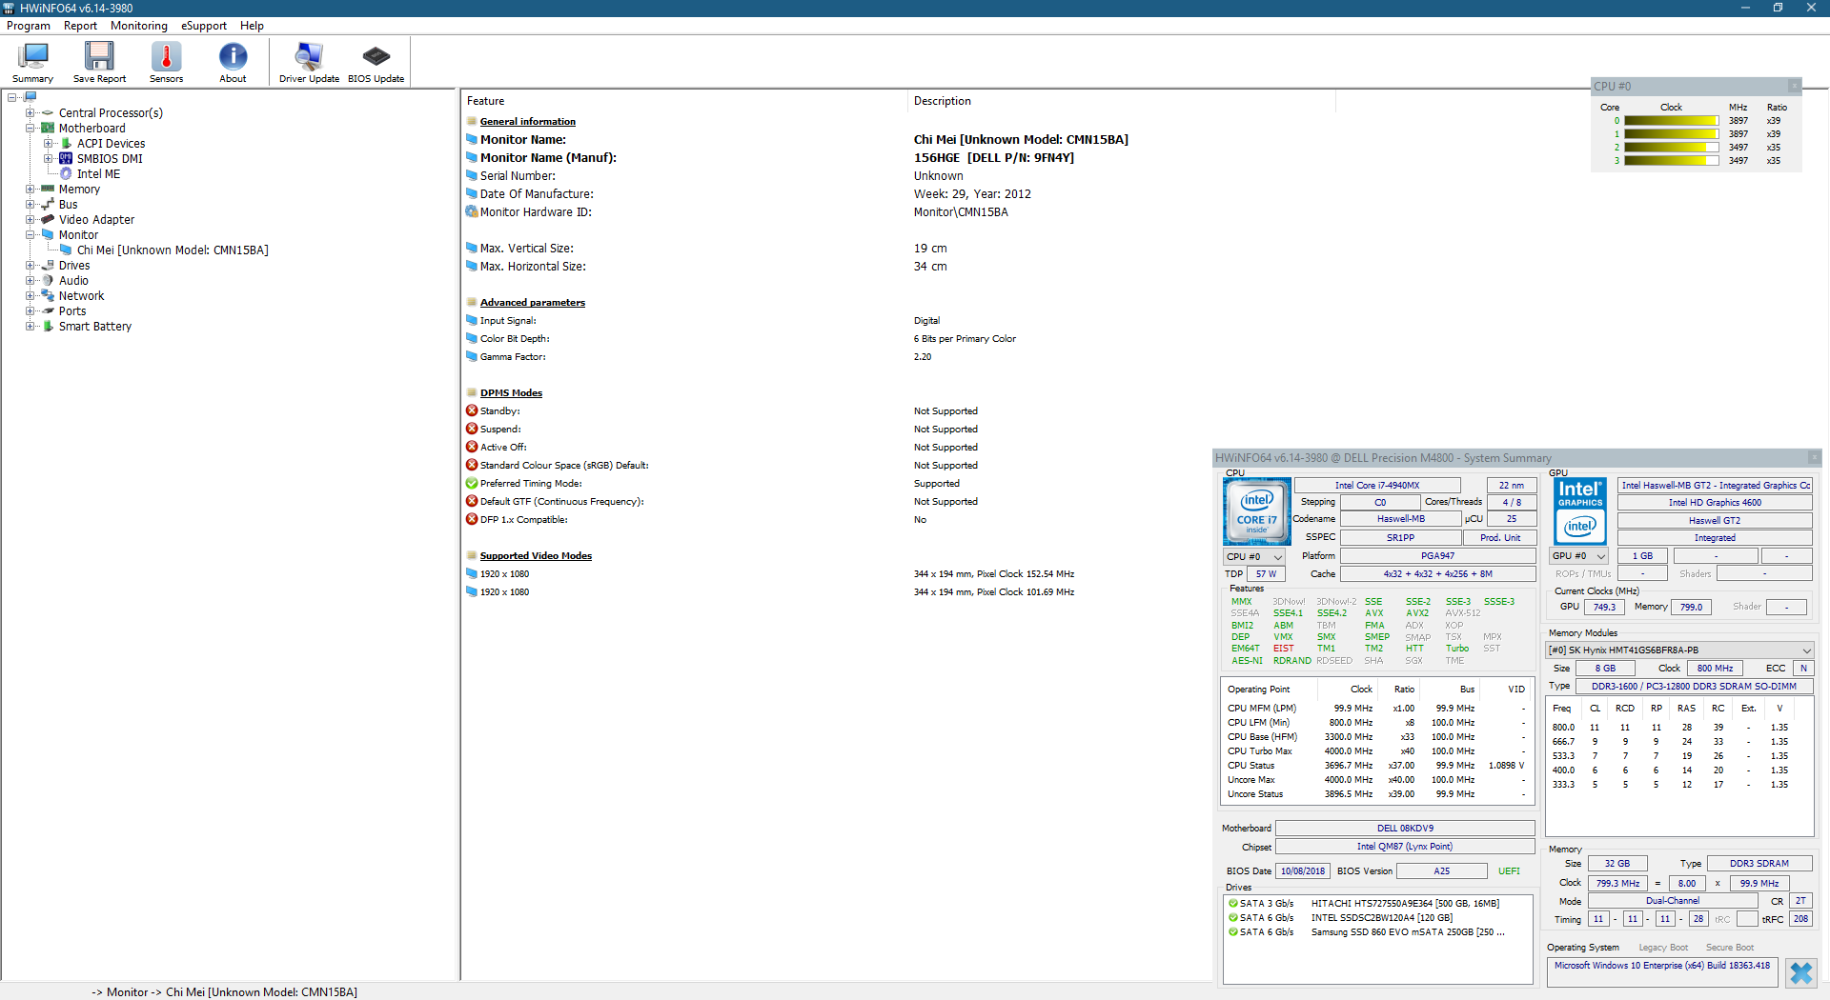Viewport: 1830px width, 1000px height.
Task: Click the DELL 08KDV9 motherboard field
Action: coord(1405,829)
